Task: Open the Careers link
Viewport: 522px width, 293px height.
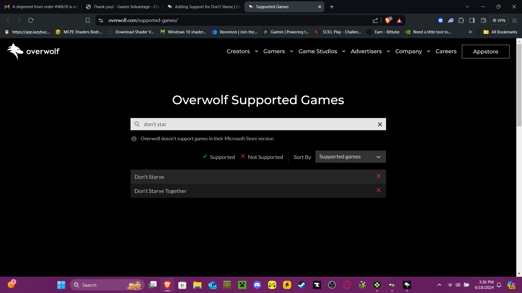Action: click(x=446, y=51)
